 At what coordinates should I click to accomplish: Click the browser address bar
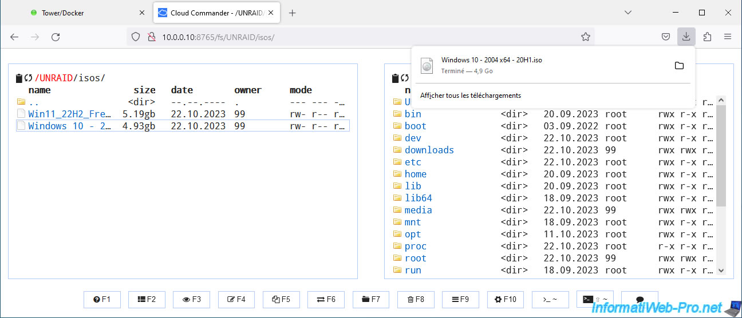(366, 37)
